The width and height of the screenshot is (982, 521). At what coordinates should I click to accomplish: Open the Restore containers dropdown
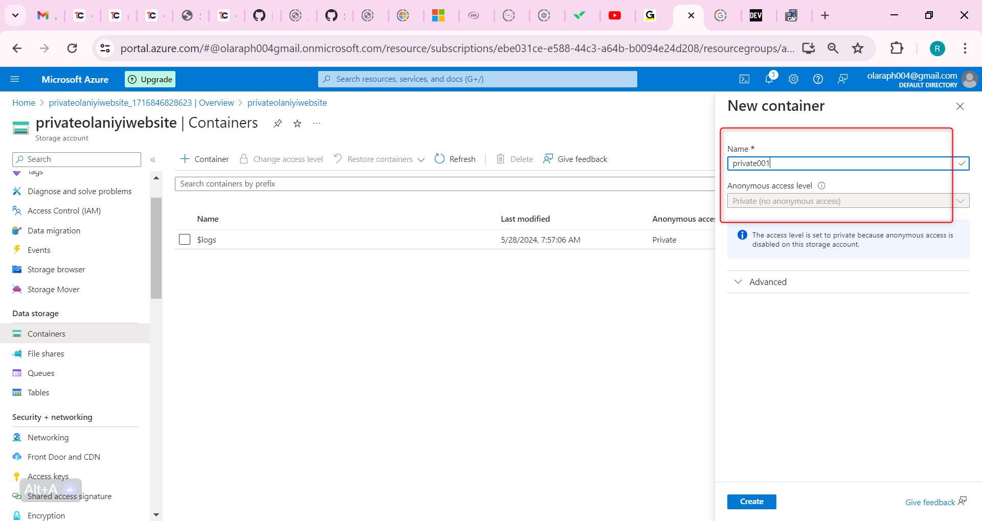[x=379, y=159]
